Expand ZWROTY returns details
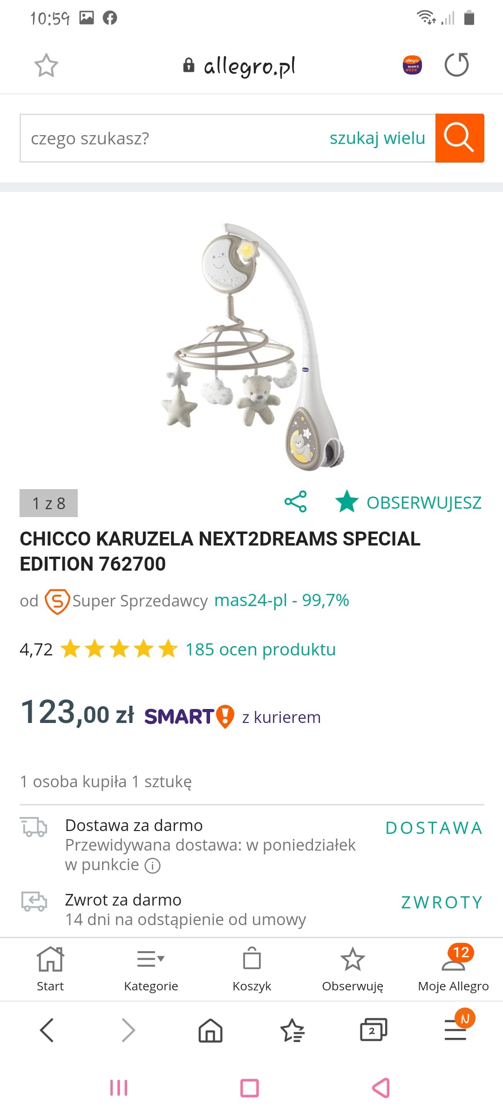The width and height of the screenshot is (503, 1118). pyautogui.click(x=442, y=902)
